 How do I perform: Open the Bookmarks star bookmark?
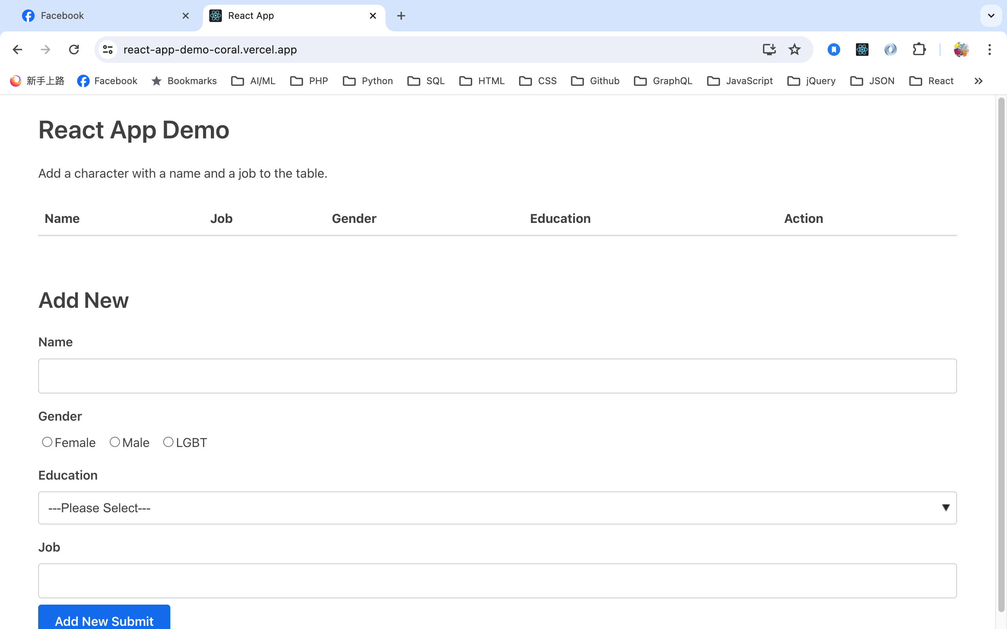click(184, 81)
